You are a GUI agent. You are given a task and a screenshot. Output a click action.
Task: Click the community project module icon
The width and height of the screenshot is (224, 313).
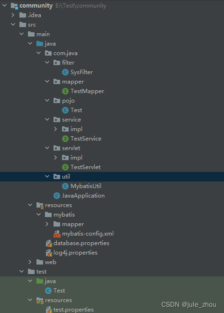(14, 6)
